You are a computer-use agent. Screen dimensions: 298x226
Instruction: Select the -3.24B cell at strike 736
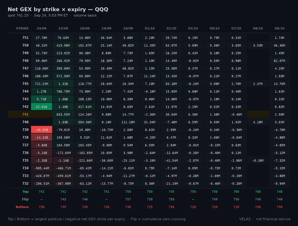click(x=42, y=153)
